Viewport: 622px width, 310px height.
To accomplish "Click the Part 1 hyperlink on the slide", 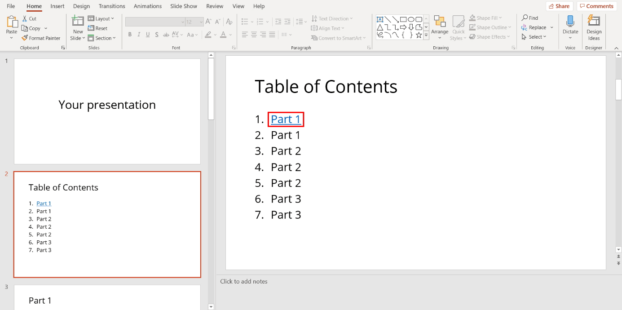I will (286, 119).
